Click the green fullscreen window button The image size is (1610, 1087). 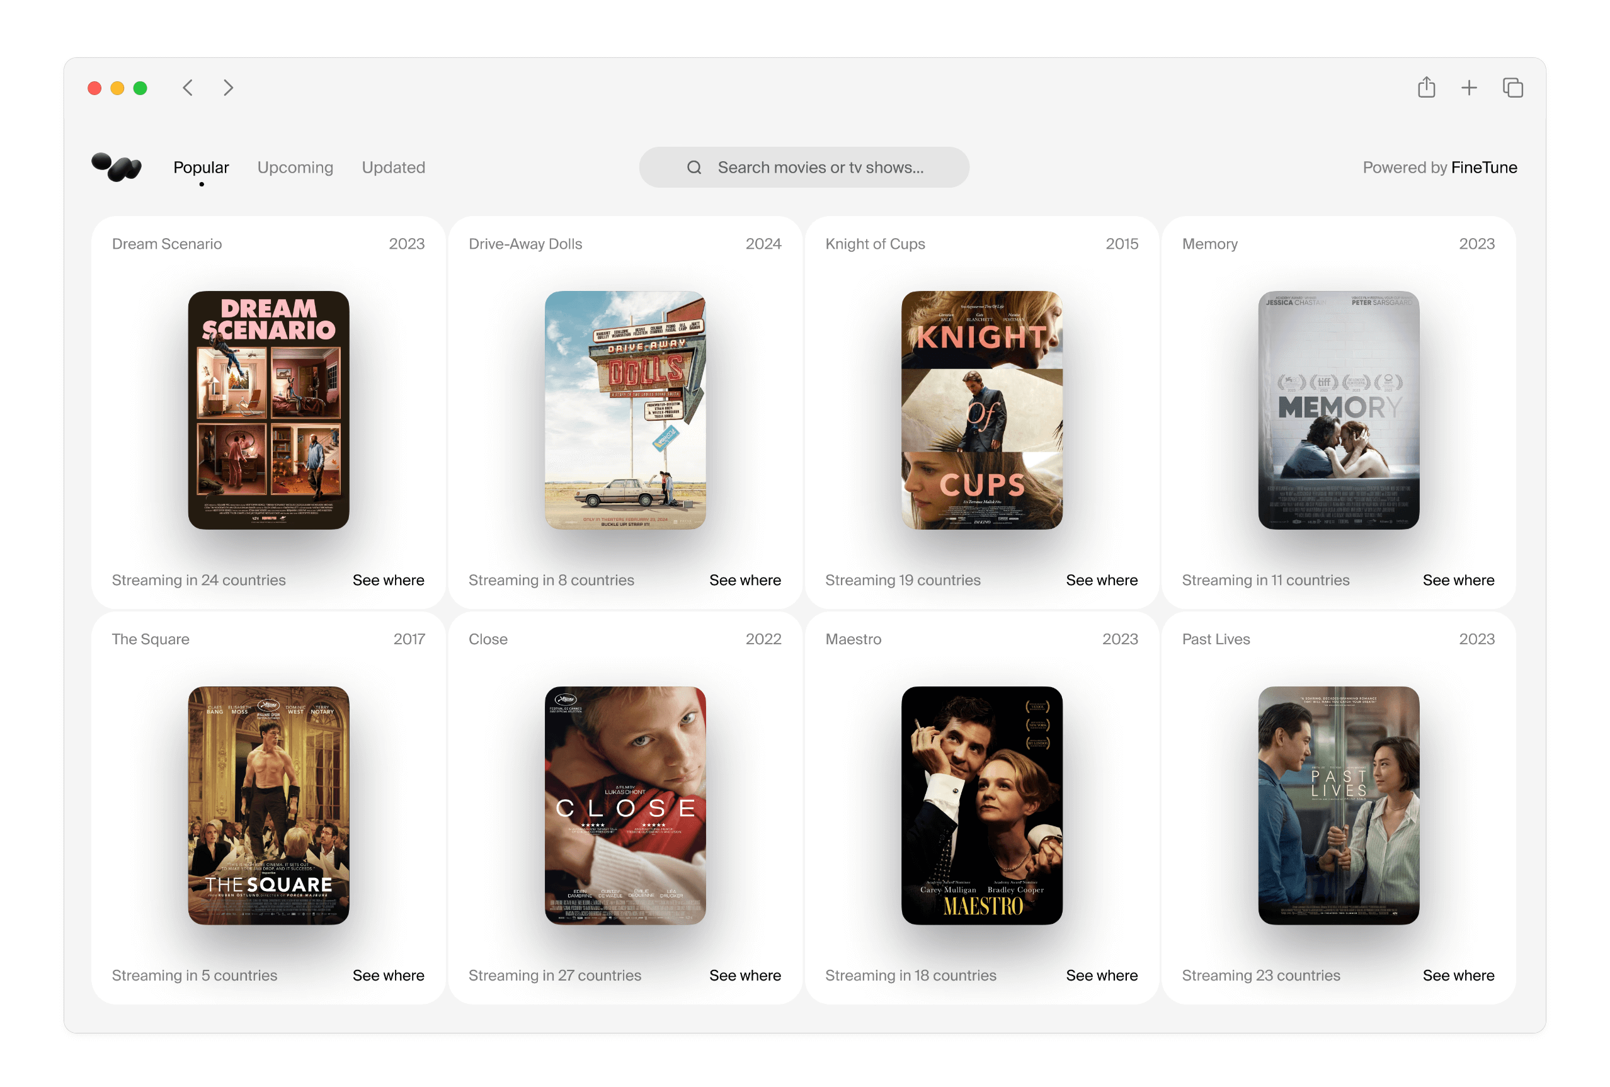(140, 88)
